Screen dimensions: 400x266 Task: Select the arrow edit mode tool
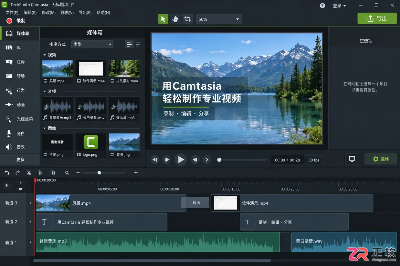(163, 19)
